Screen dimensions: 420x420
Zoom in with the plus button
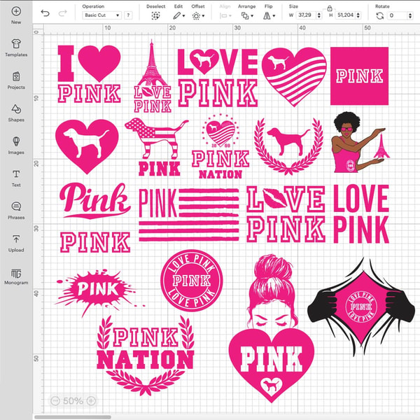[91, 400]
